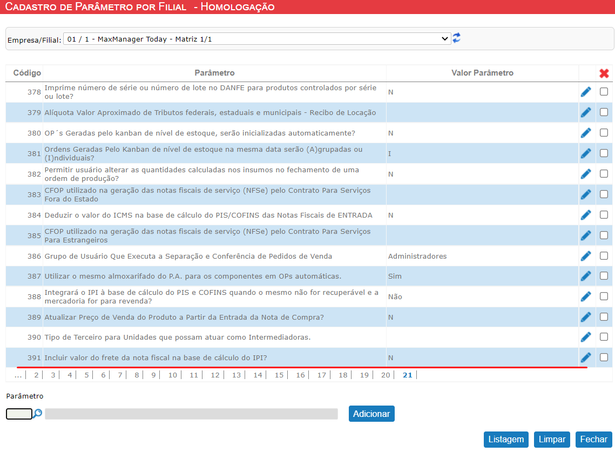
Task: Select checkbox on row 388
Action: coord(604,296)
